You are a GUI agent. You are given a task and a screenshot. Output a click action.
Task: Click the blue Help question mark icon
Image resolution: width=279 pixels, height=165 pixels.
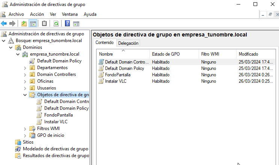pyautogui.click(x=67, y=23)
